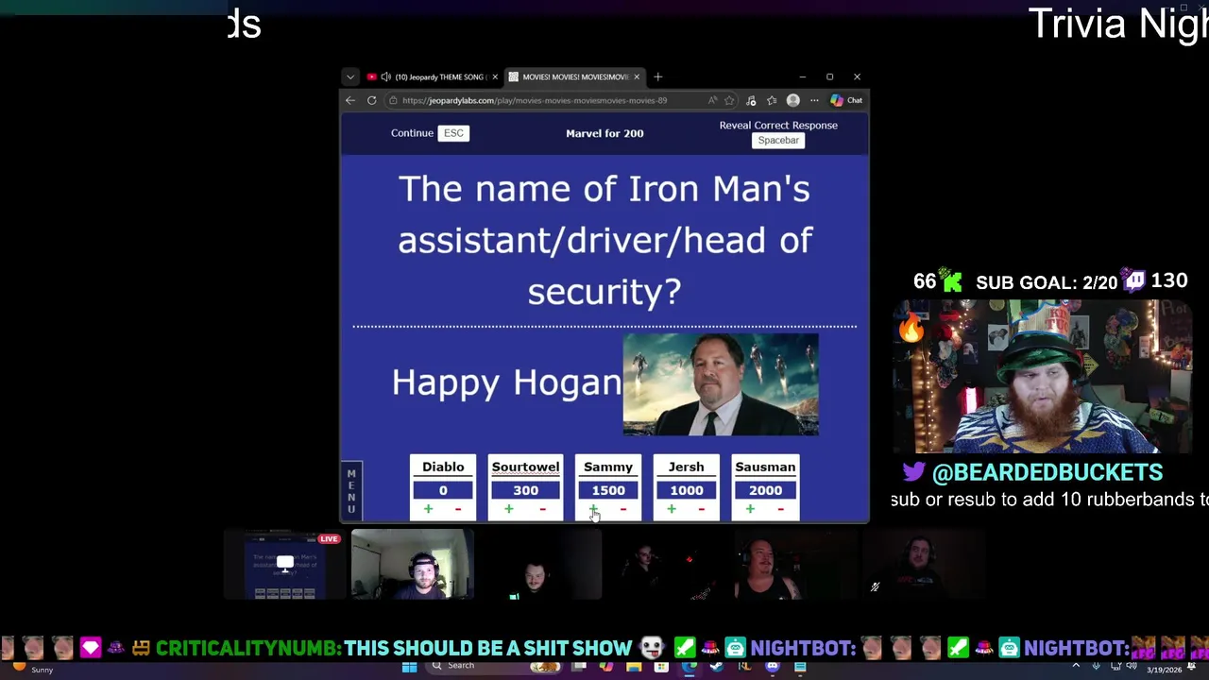Click the Diablo 0 score field

(443, 490)
